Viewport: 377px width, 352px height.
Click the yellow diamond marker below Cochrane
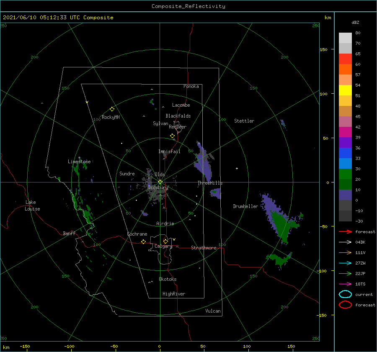pos(144,242)
